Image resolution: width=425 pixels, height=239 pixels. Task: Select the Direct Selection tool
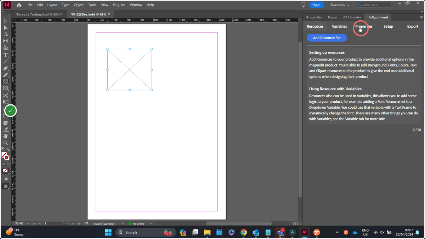point(5,28)
